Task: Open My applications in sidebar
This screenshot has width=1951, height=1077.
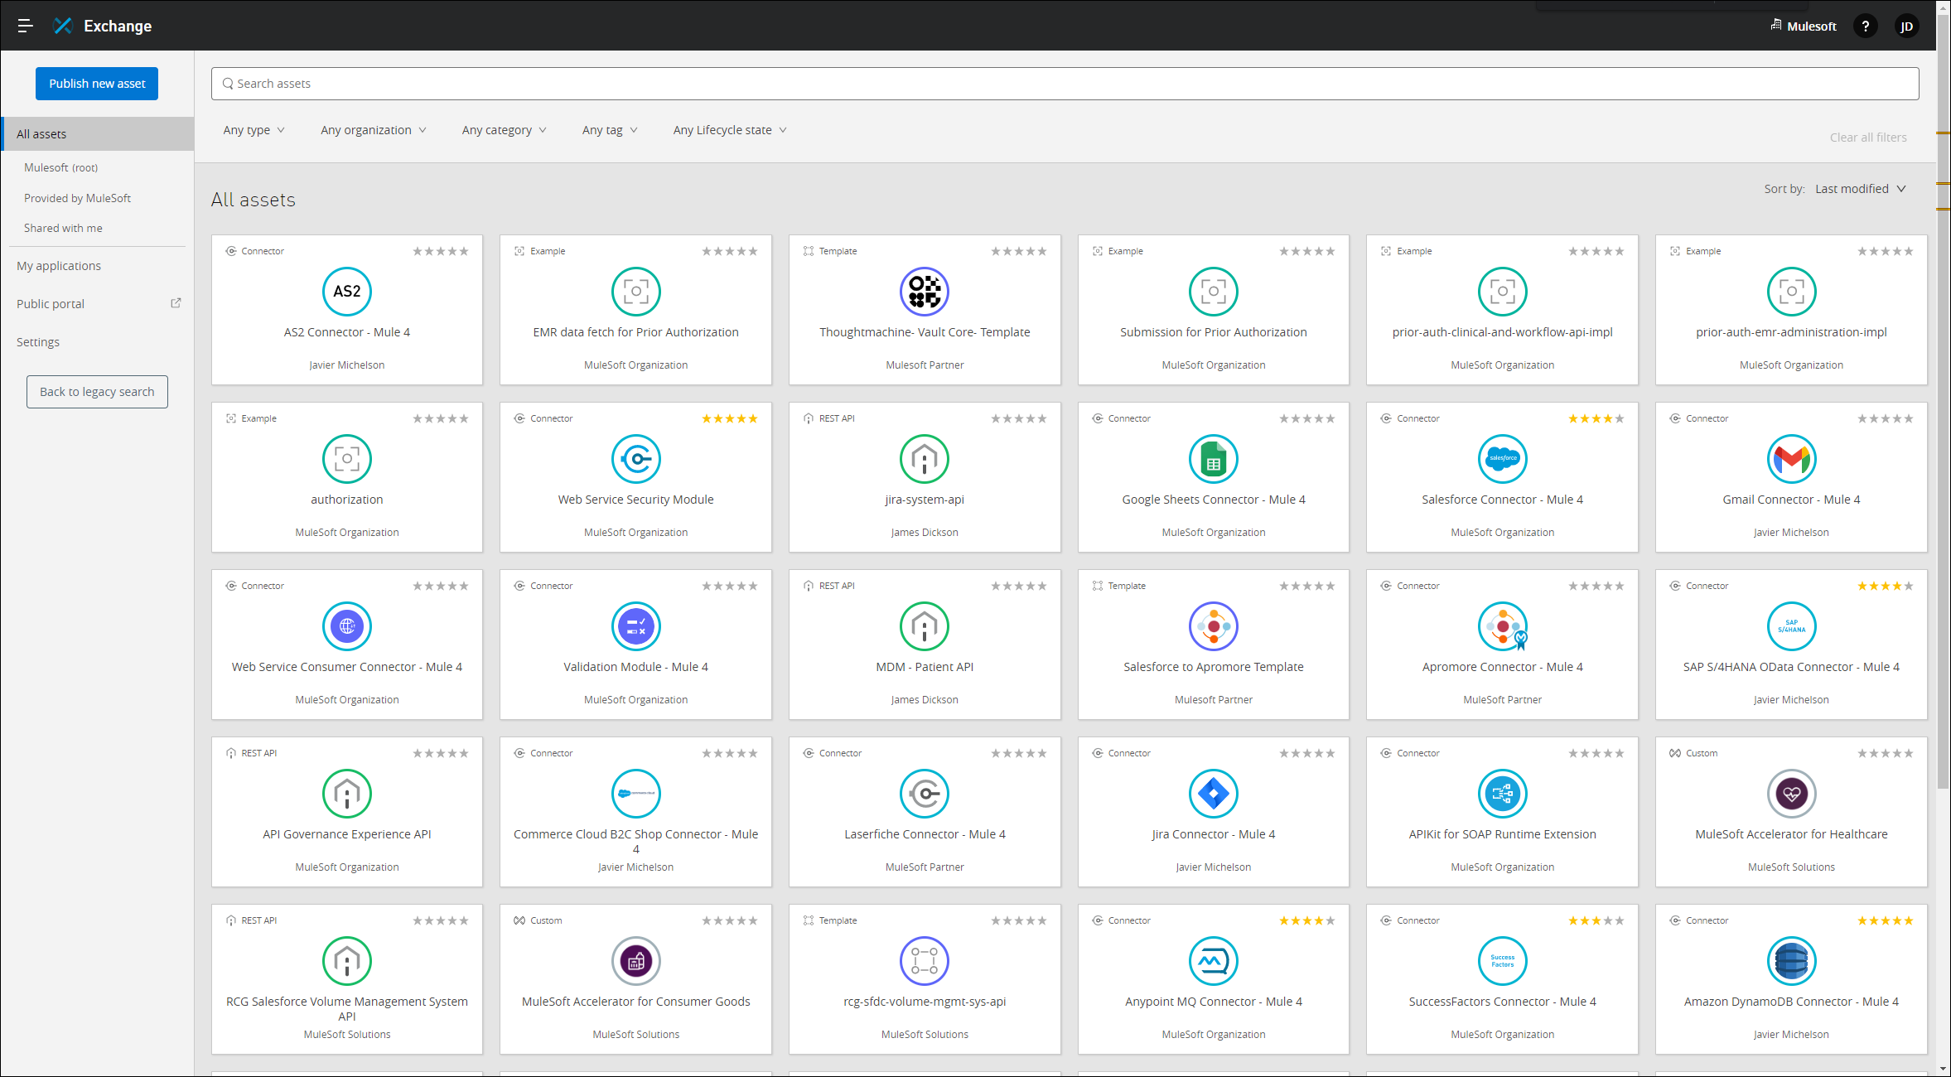Action: [59, 266]
